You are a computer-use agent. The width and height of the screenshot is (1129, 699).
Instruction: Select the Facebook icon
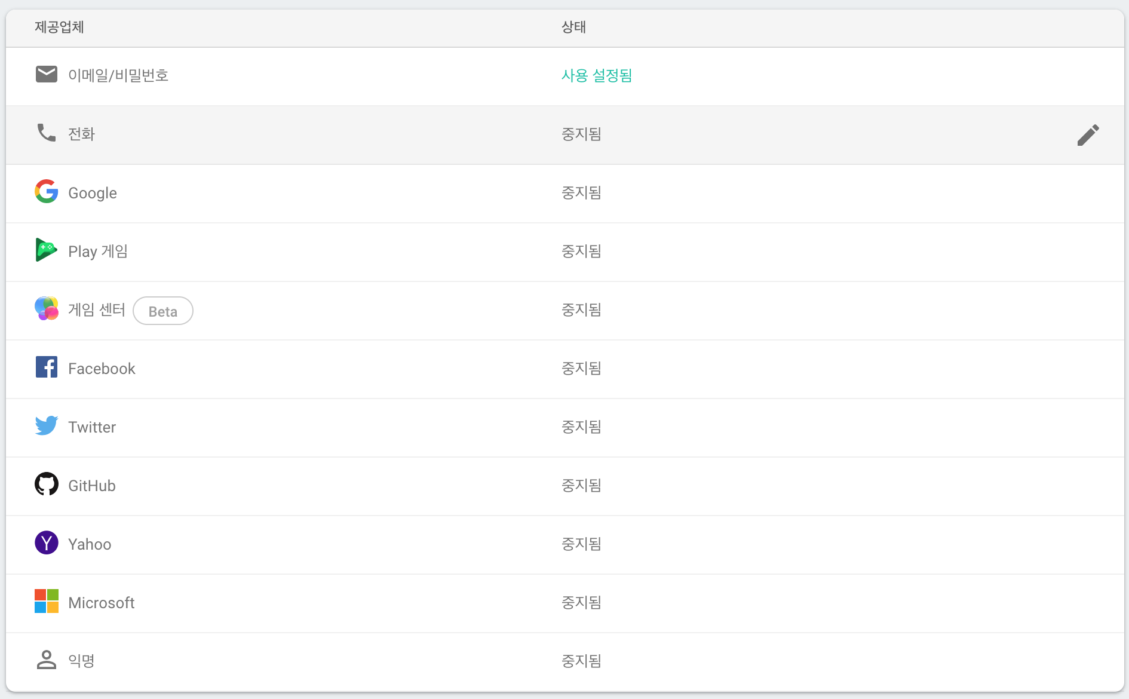click(x=46, y=367)
